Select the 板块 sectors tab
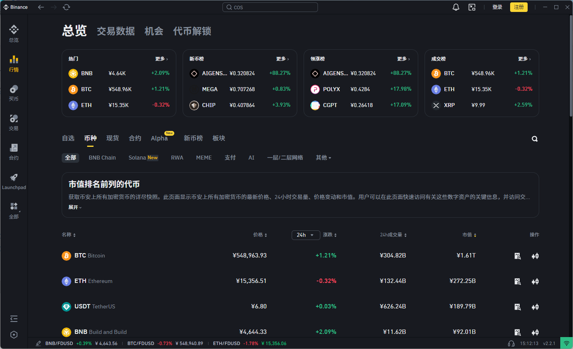573x349 pixels. click(x=219, y=138)
